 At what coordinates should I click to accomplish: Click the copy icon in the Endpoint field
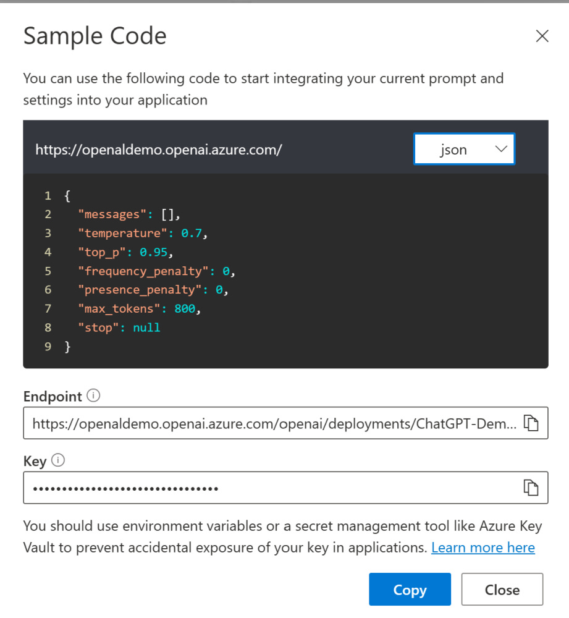(x=531, y=423)
